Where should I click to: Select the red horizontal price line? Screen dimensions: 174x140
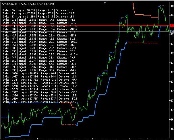(x=85, y=25)
